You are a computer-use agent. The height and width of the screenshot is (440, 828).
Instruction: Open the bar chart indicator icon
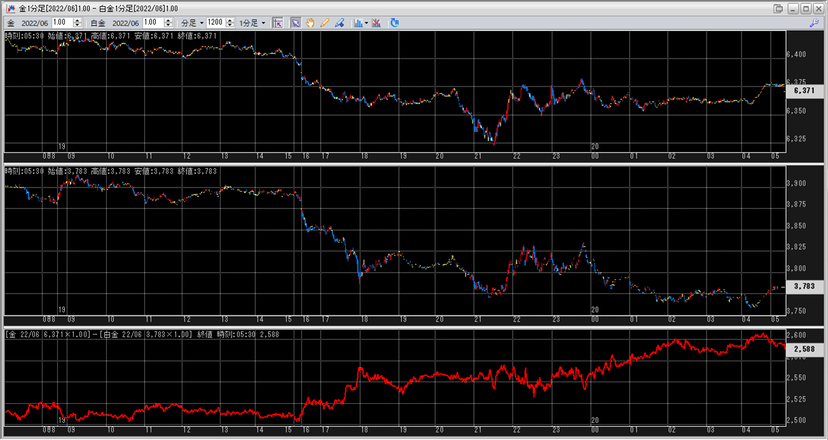click(358, 23)
